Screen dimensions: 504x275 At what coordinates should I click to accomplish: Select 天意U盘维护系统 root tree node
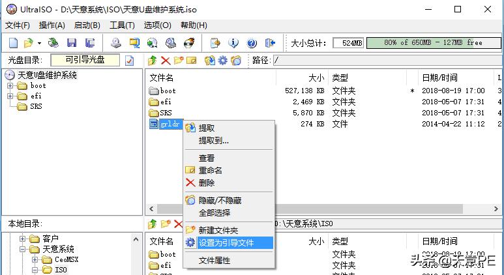[47, 75]
